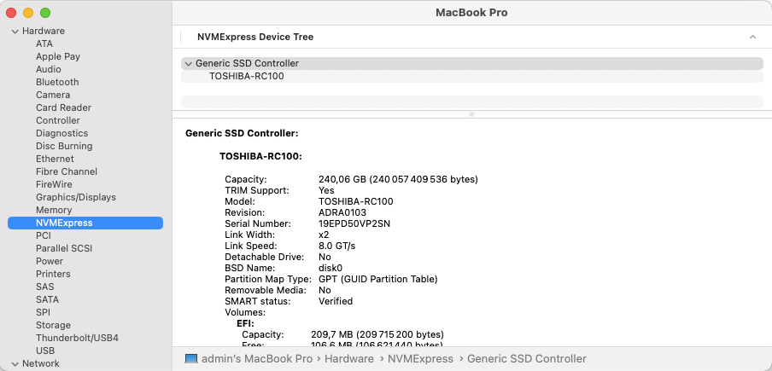This screenshot has height=371, width=772.
Task: Open Camera hardware info
Action: 53,95
